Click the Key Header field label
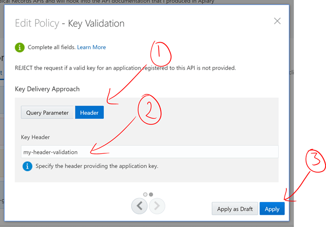This screenshot has height=227, width=326. pyautogui.click(x=35, y=137)
